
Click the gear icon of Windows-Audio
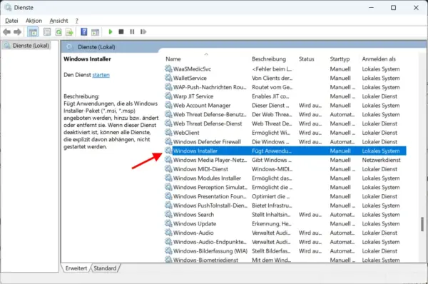click(168, 233)
